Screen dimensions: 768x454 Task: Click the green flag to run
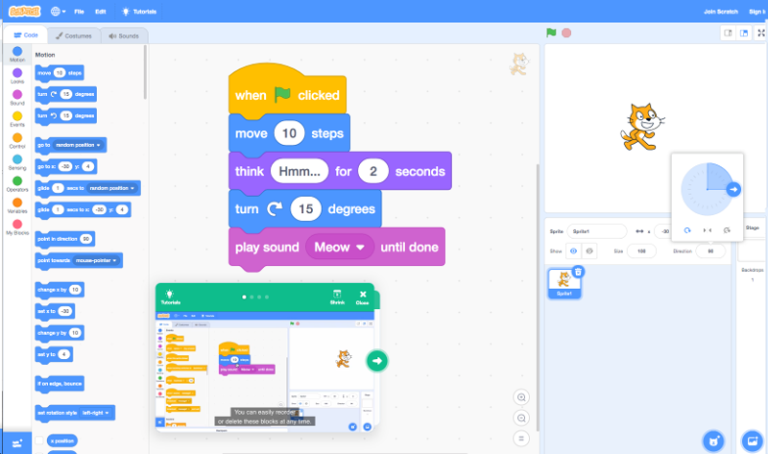point(551,33)
